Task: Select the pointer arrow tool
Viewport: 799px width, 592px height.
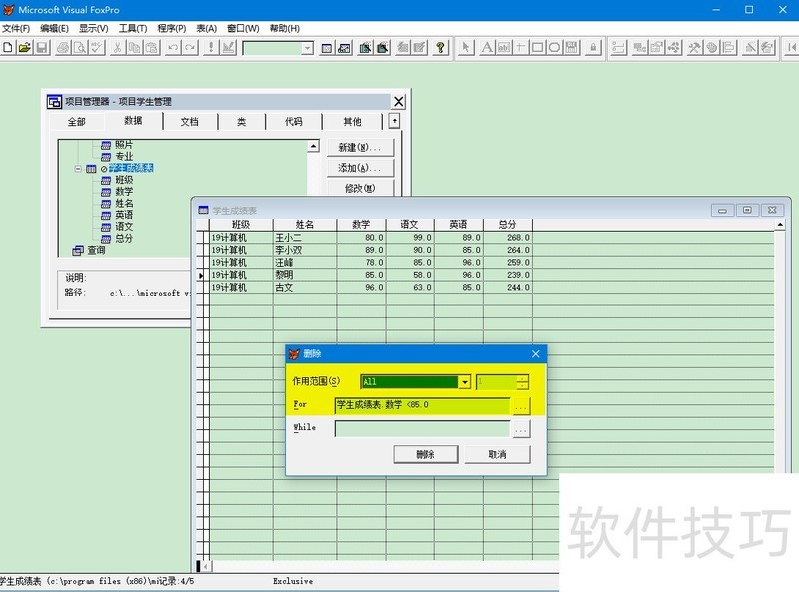Action: pyautogui.click(x=465, y=47)
